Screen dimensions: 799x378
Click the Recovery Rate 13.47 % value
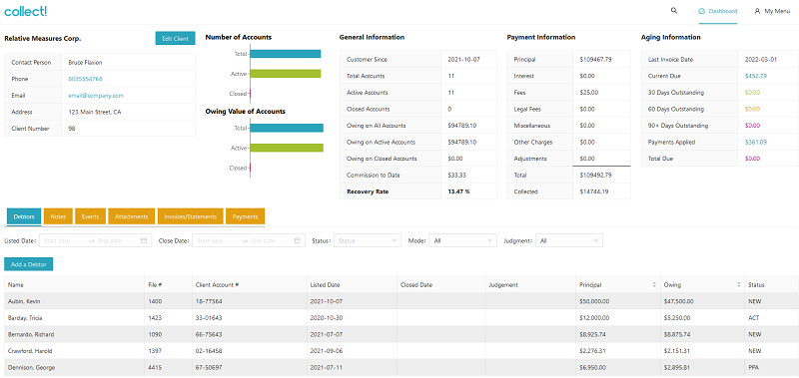(458, 191)
